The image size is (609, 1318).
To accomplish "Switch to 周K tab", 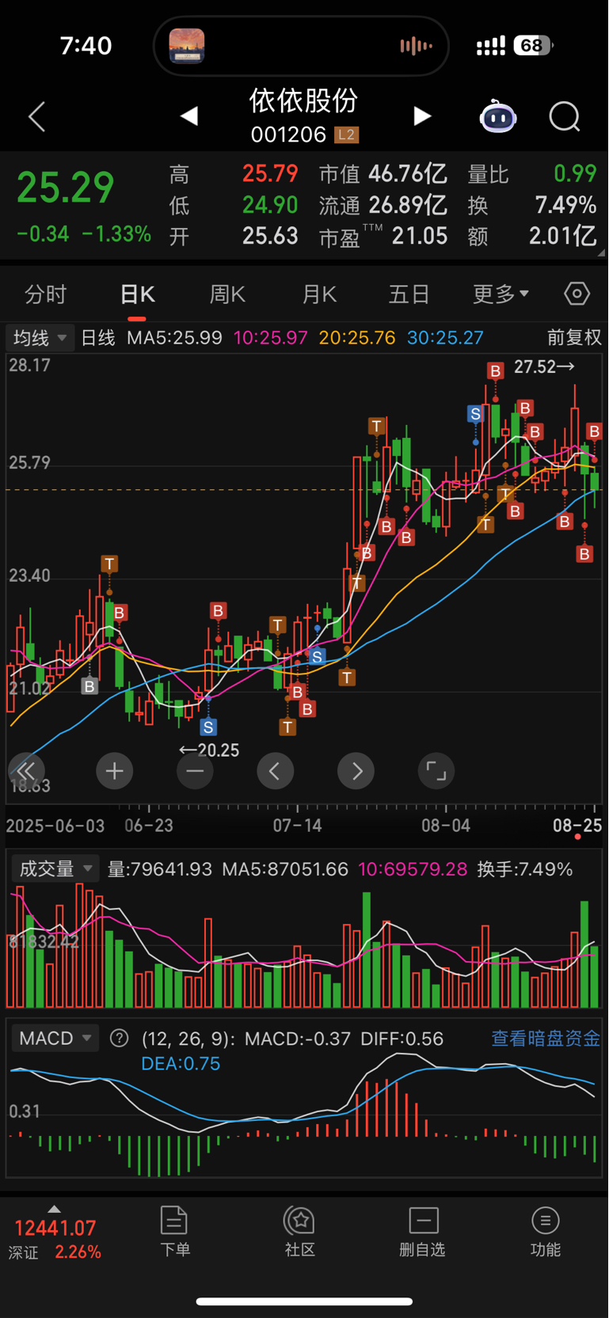I will 227,294.
